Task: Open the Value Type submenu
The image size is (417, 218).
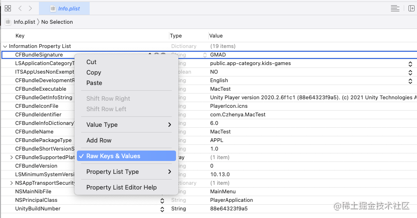Action: [126, 125]
